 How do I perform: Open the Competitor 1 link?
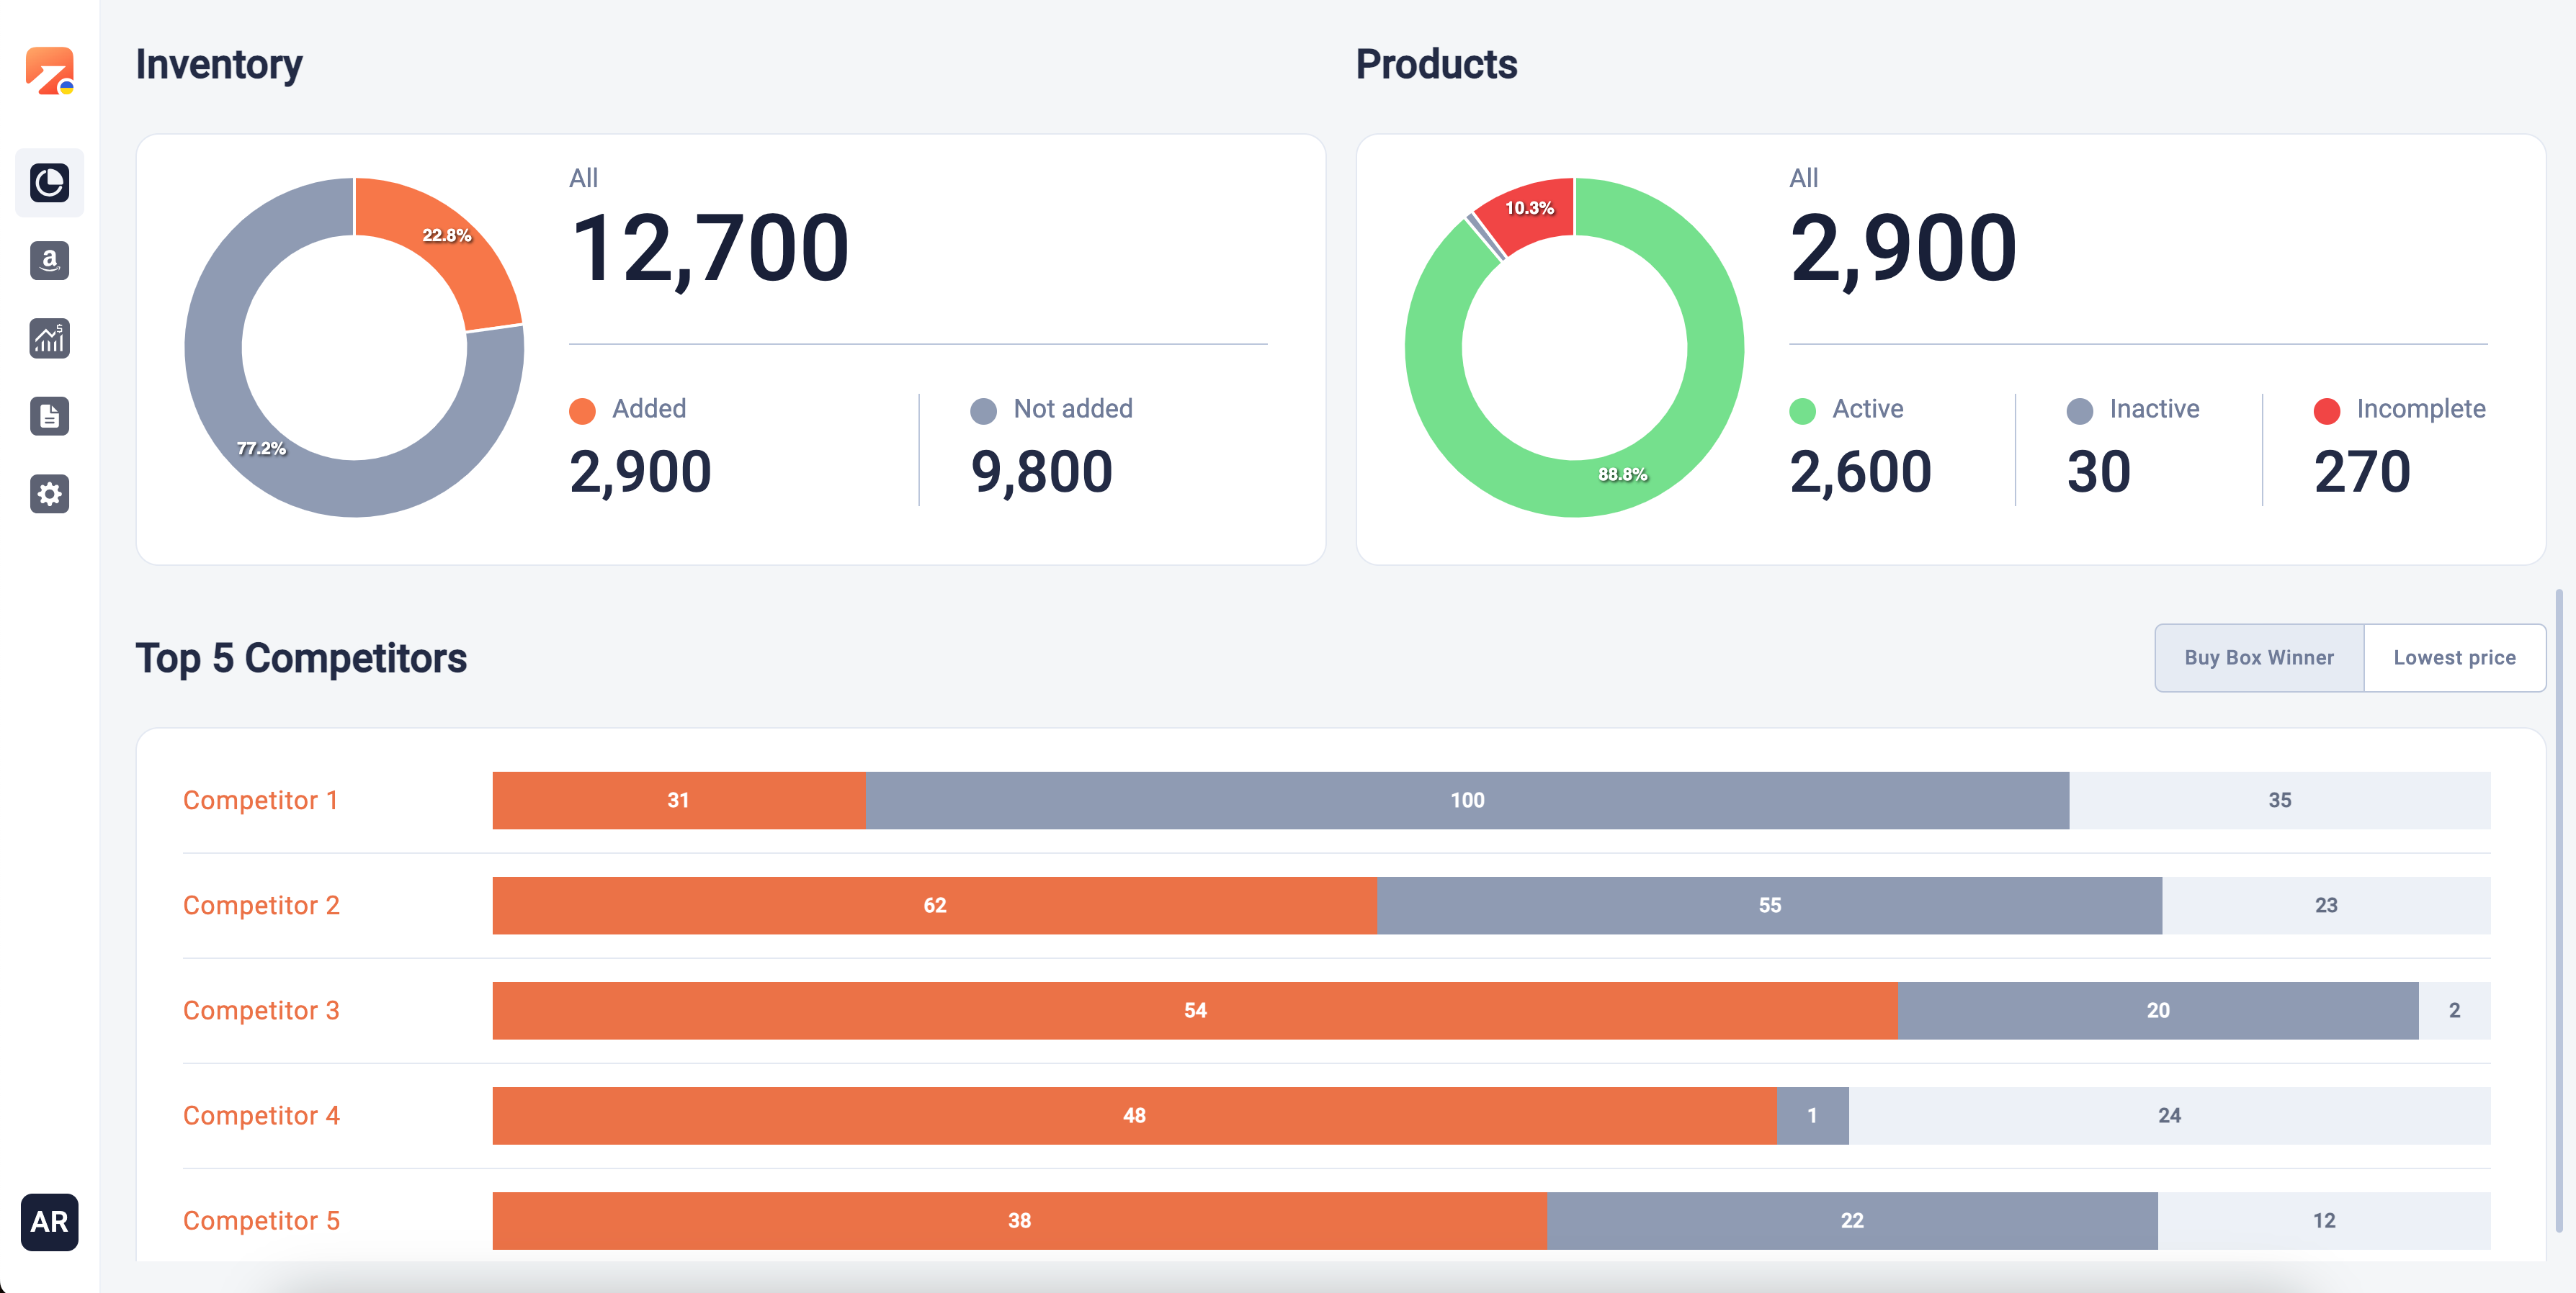[x=260, y=801]
